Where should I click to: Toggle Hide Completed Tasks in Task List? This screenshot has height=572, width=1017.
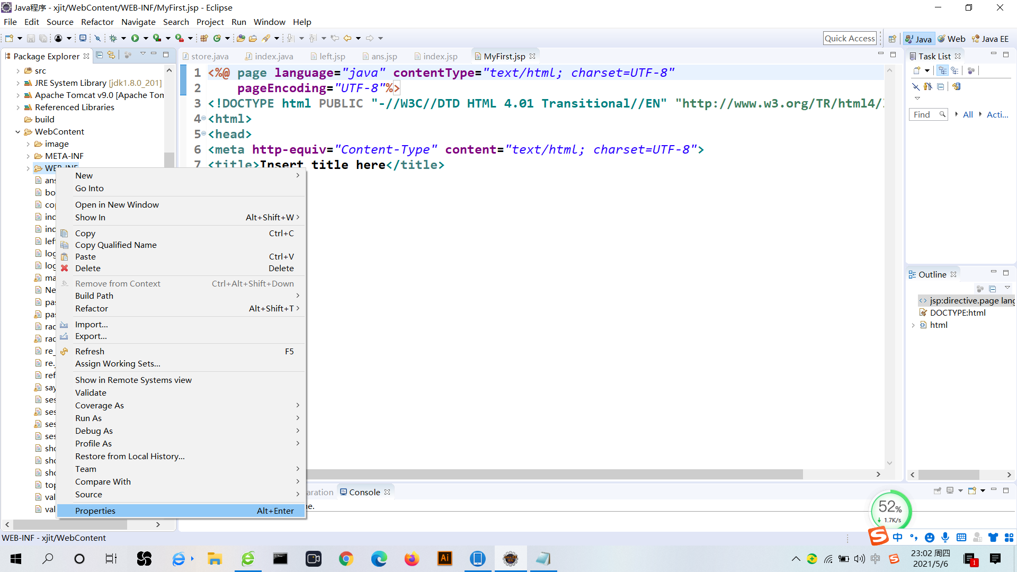point(916,86)
